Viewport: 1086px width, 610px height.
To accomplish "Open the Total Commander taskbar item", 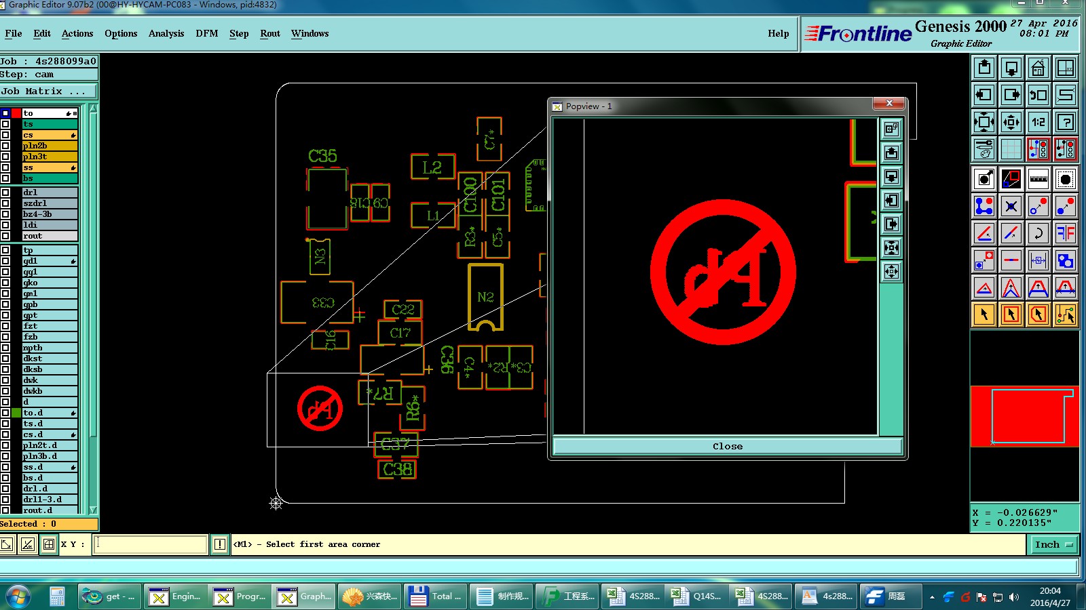I will tap(436, 596).
